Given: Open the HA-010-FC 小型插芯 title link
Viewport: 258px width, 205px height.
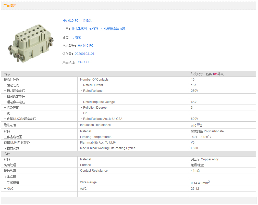Looking at the screenshot, I should click(x=77, y=21).
